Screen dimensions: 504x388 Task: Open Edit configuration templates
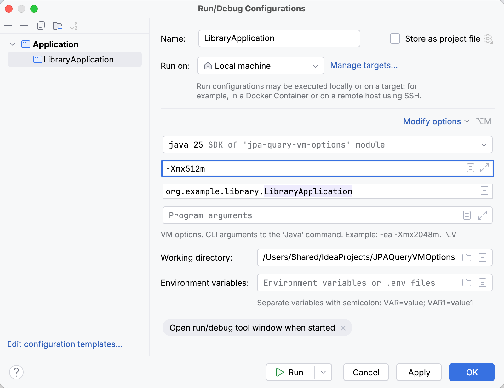(x=65, y=344)
